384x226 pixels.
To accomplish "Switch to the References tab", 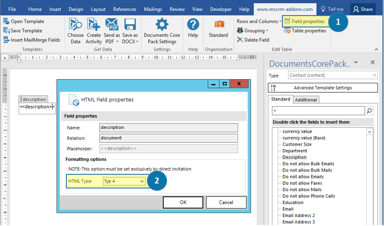I will 124,9.
